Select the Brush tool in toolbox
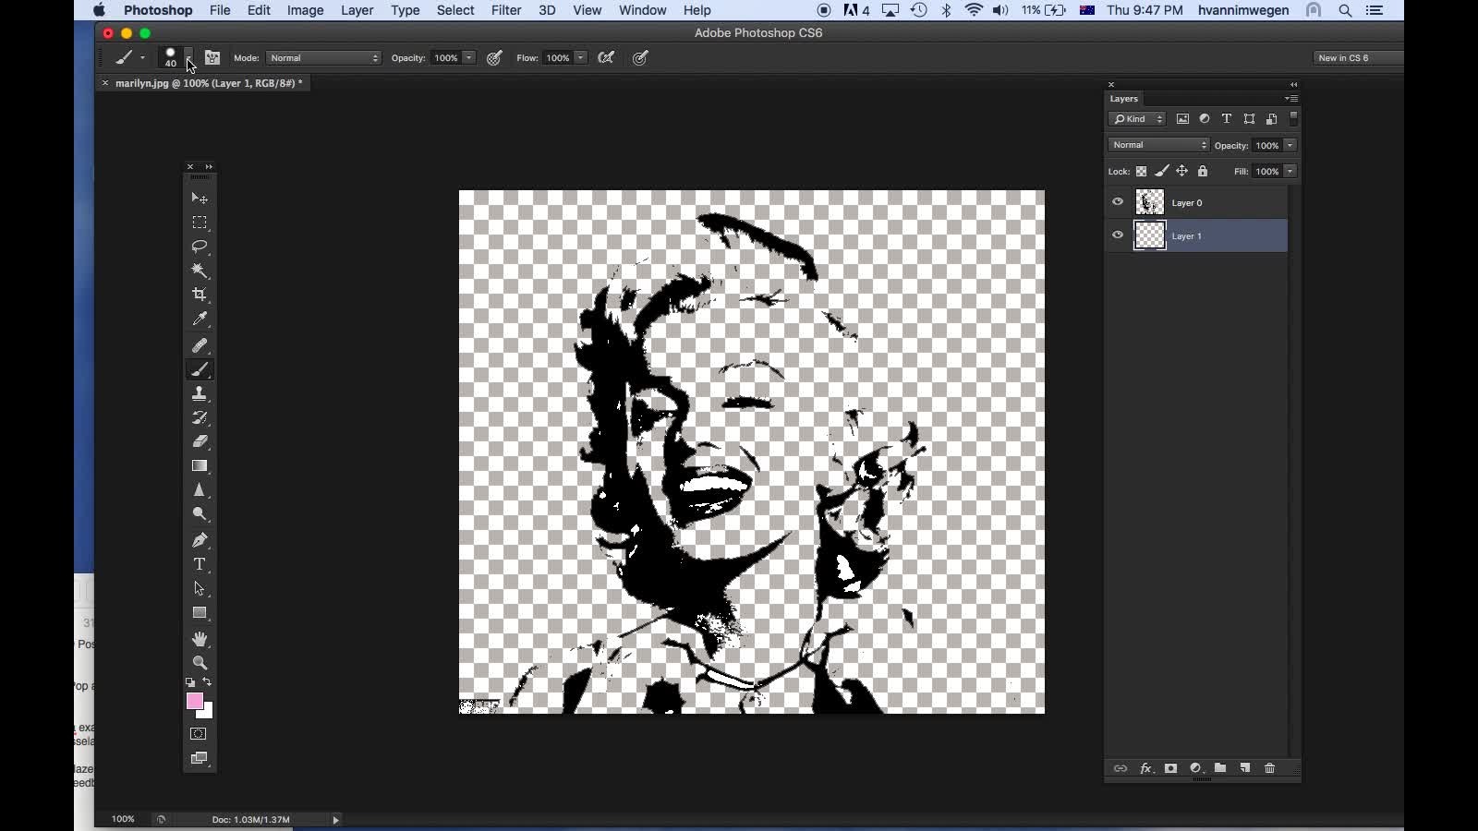The image size is (1478, 831). (x=200, y=369)
